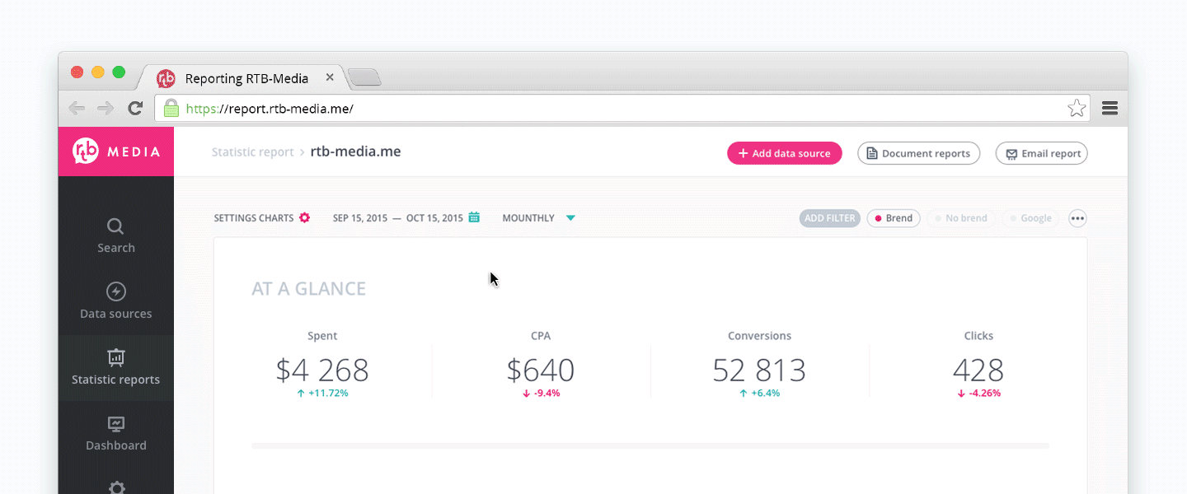1187x494 pixels.
Task: Open the calendar date picker icon
Action: tap(474, 218)
